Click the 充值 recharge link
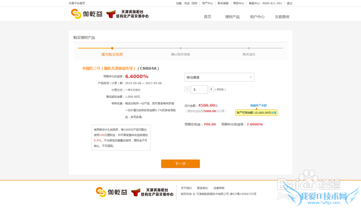 click(x=274, y=113)
